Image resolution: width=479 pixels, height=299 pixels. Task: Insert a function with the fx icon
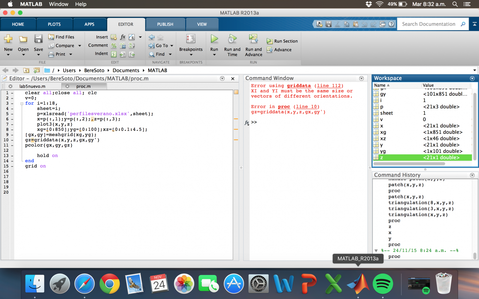(x=123, y=37)
